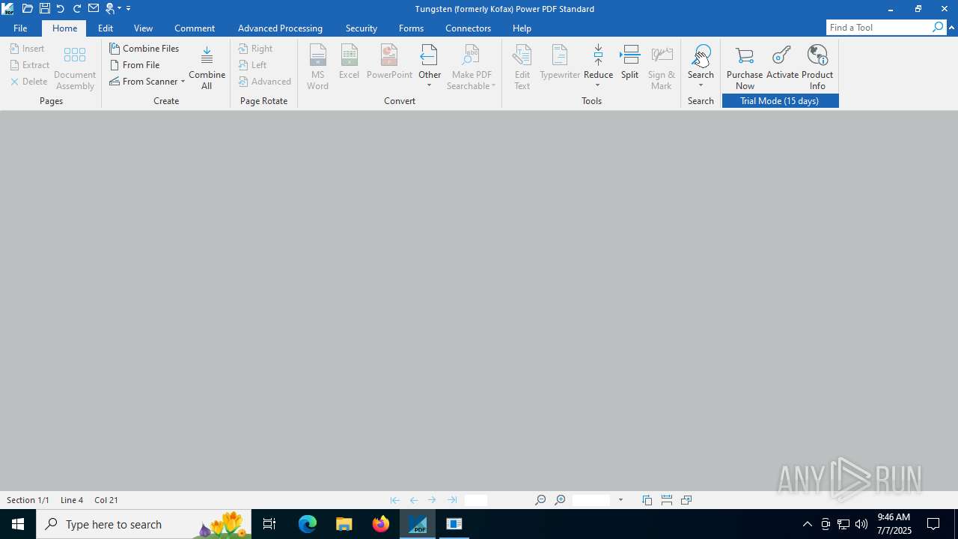Open the Forms ribbon tab
958x539 pixels.
click(x=411, y=28)
